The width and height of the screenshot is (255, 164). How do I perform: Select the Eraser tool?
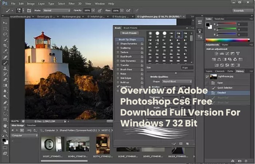coord(5,80)
